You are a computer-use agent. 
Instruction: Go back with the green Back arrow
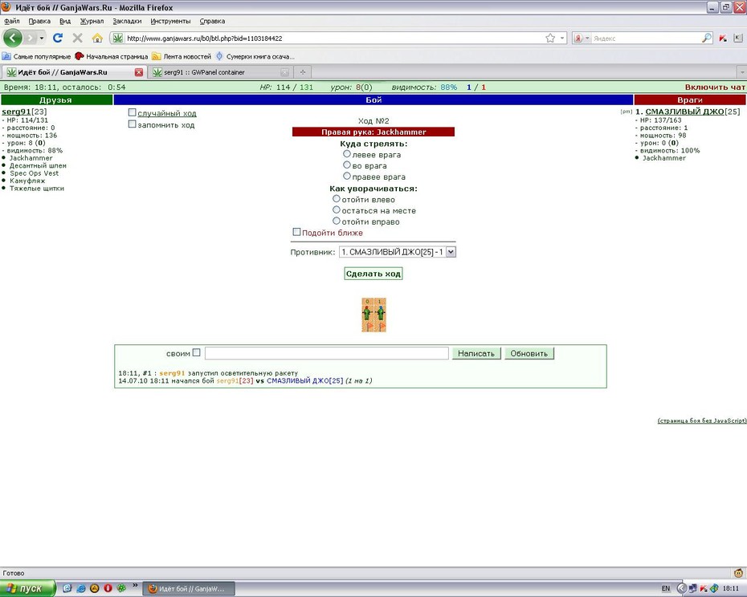pos(12,38)
